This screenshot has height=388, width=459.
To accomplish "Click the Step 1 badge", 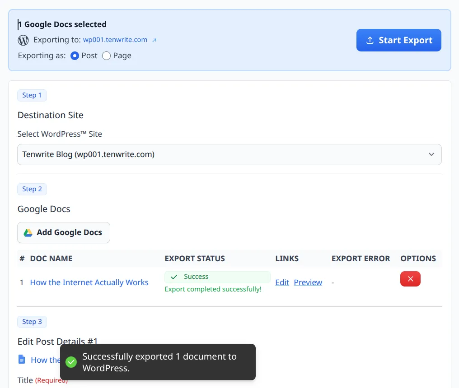I will click(32, 95).
